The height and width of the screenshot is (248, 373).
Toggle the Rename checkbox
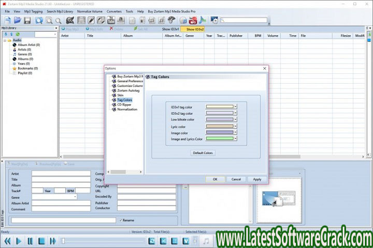(x=120, y=220)
